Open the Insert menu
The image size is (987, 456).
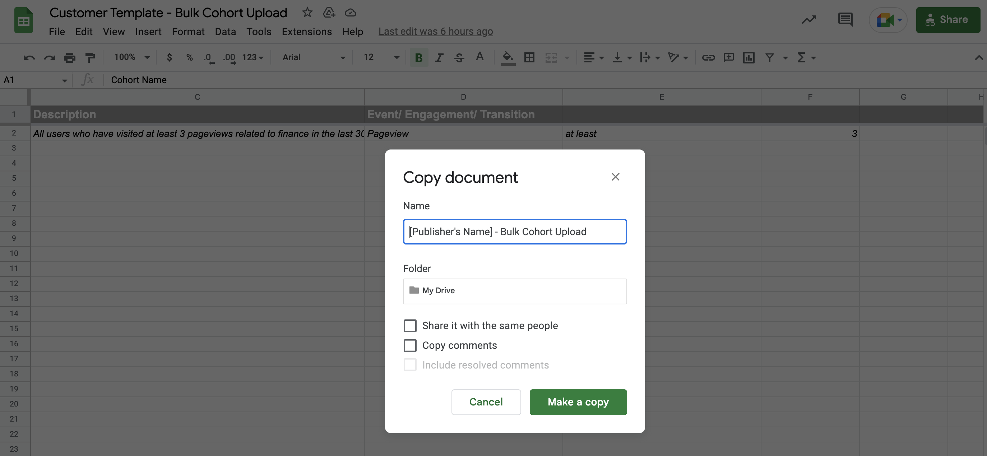pyautogui.click(x=148, y=32)
